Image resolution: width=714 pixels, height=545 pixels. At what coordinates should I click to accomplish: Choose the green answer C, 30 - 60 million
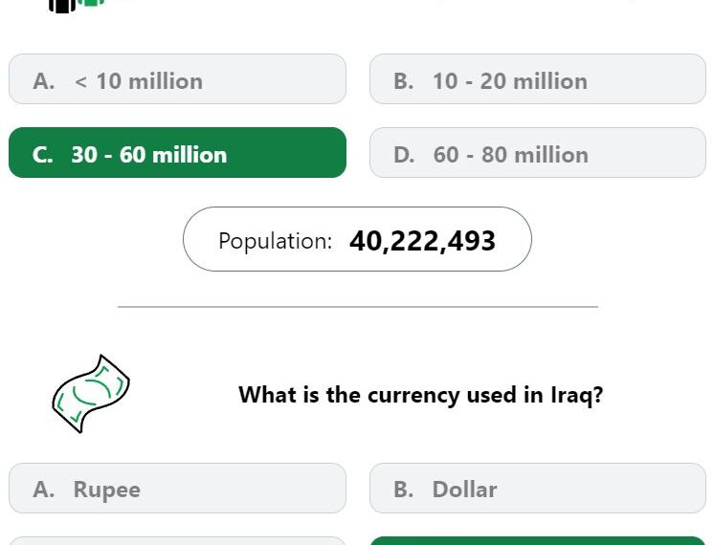click(178, 153)
